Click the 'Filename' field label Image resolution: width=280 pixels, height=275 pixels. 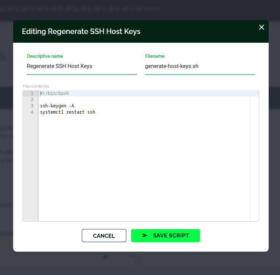coord(155,56)
